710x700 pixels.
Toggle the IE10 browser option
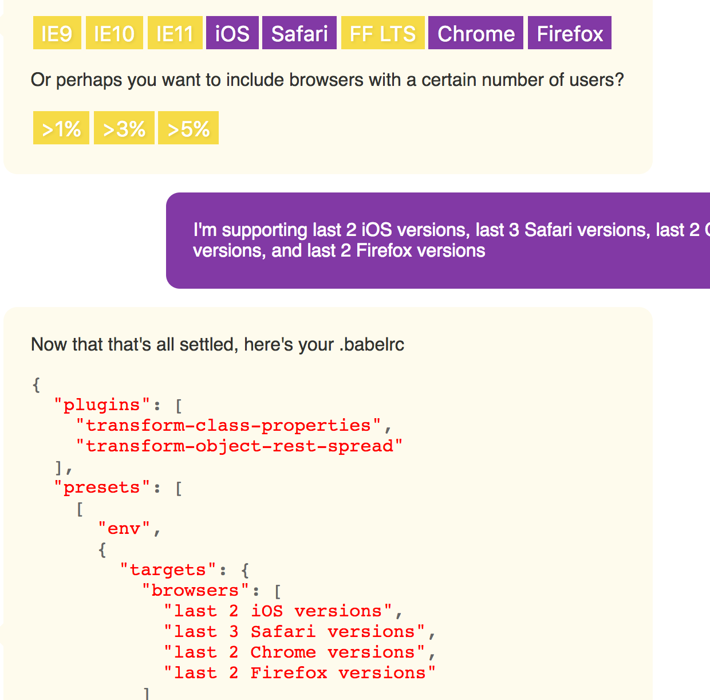pyautogui.click(x=114, y=33)
